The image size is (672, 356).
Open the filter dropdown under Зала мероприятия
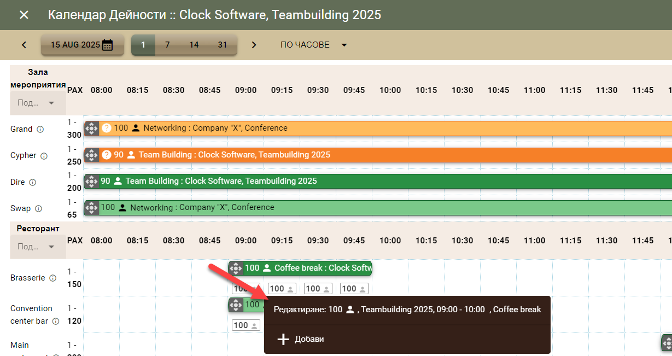[37, 103]
